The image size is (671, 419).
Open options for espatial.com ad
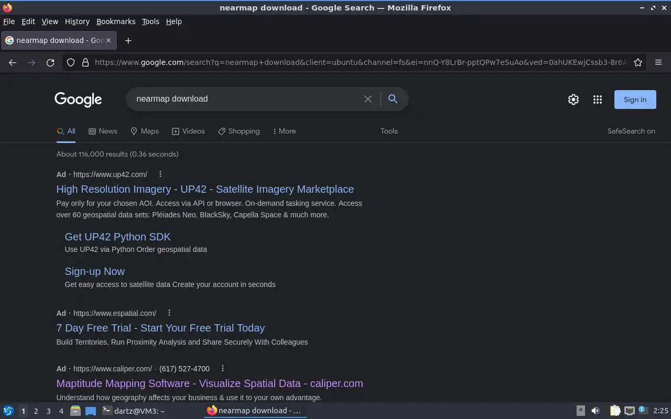pyautogui.click(x=169, y=313)
